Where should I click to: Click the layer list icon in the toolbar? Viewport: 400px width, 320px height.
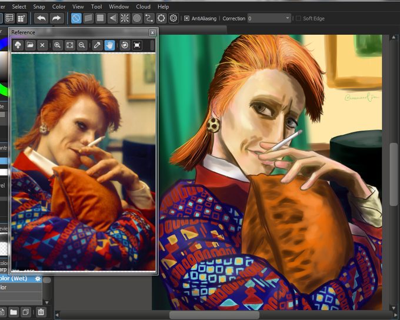[x=9, y=18]
